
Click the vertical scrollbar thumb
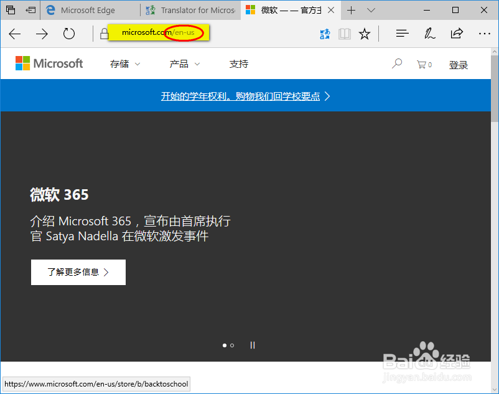pyautogui.click(x=495, y=88)
